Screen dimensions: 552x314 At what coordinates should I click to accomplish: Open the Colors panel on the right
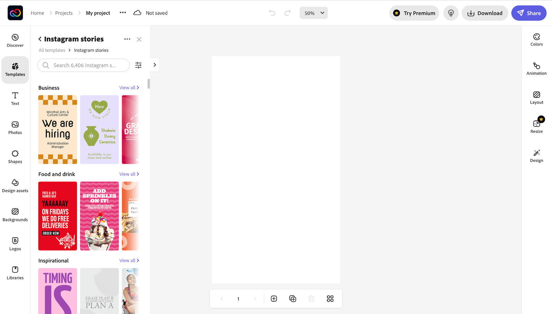(x=536, y=39)
